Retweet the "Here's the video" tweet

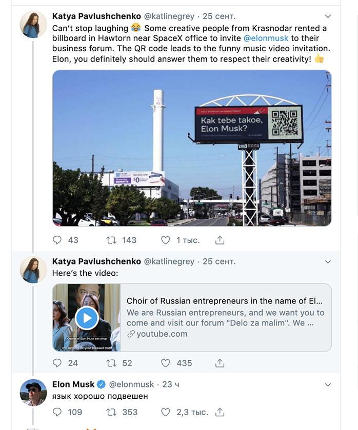tap(111, 363)
